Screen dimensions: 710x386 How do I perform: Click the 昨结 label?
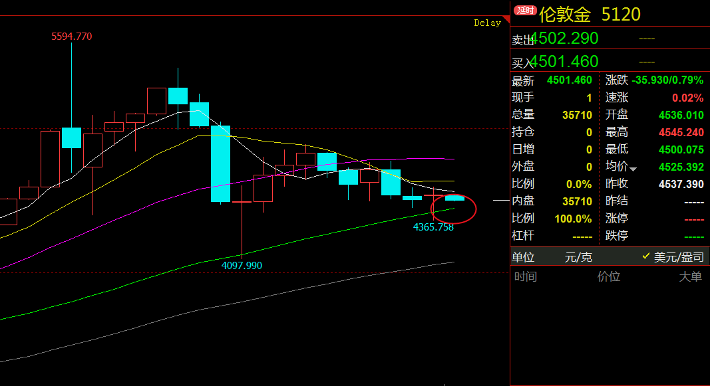click(x=617, y=201)
